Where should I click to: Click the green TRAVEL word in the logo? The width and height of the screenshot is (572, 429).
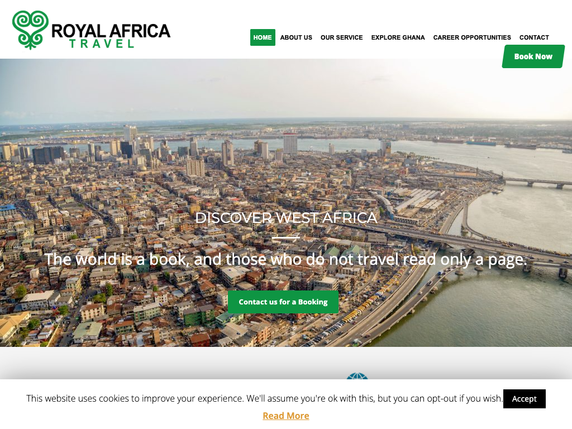[102, 44]
